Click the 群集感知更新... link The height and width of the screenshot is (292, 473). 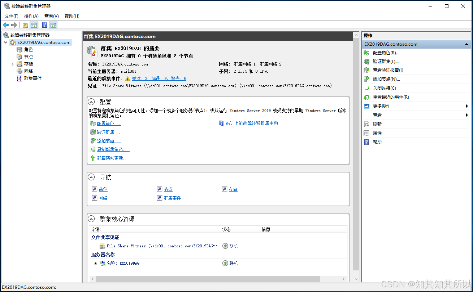pos(113,158)
